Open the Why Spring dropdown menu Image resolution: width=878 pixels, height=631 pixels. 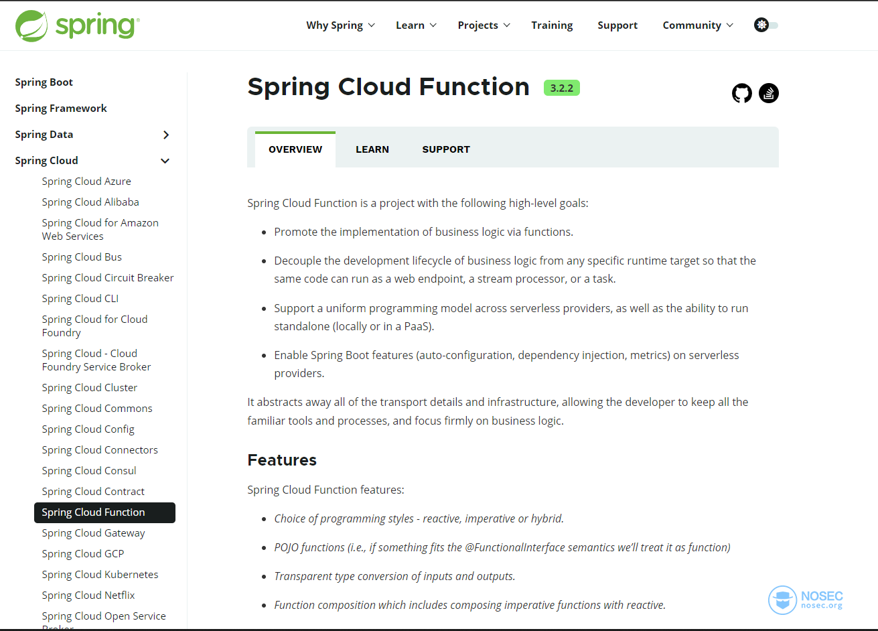click(341, 25)
